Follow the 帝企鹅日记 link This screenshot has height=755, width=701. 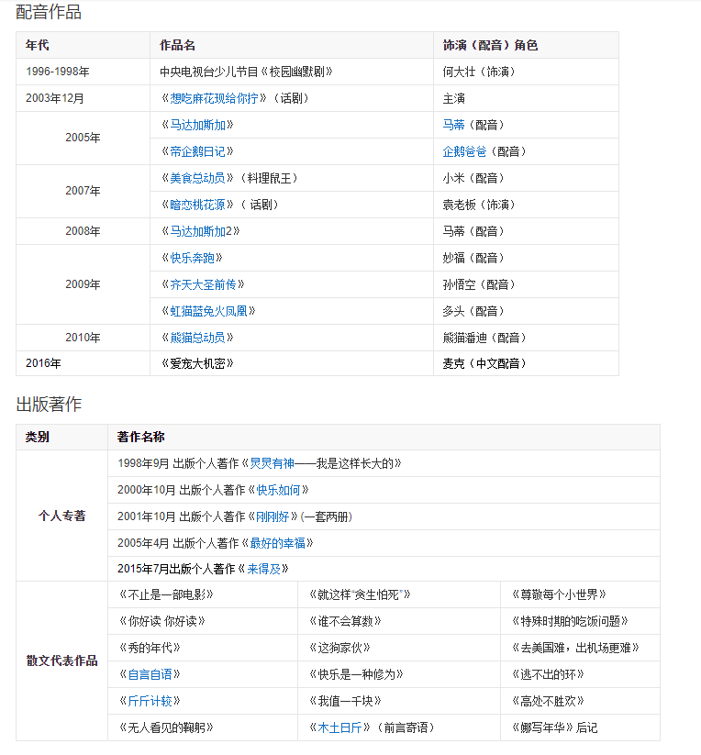tap(197, 151)
